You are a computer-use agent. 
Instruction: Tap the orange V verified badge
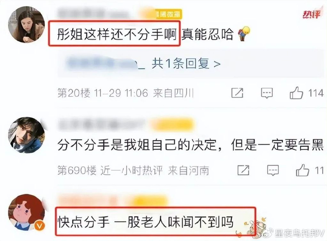coord(39,226)
